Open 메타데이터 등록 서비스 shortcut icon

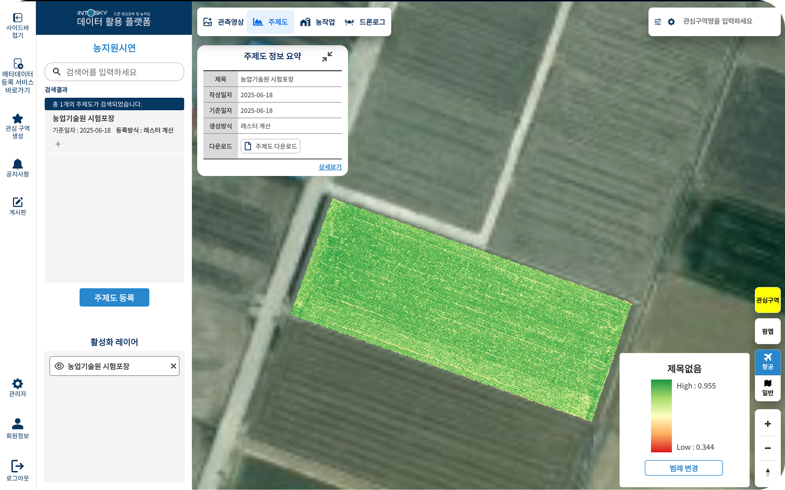(18, 64)
